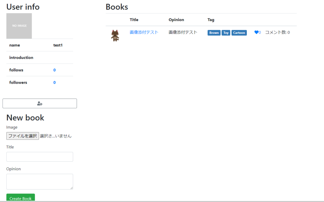Click the Books heading
The height and width of the screenshot is (202, 324).
[x=117, y=7]
